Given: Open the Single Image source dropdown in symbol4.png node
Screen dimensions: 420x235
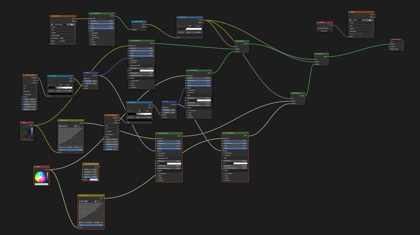Looking at the screenshot, I should coord(63,35).
